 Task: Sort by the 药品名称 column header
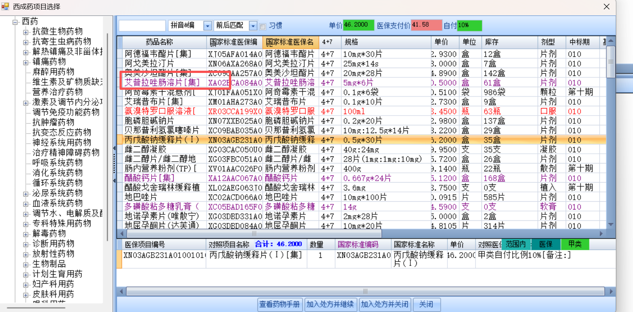[x=164, y=42]
